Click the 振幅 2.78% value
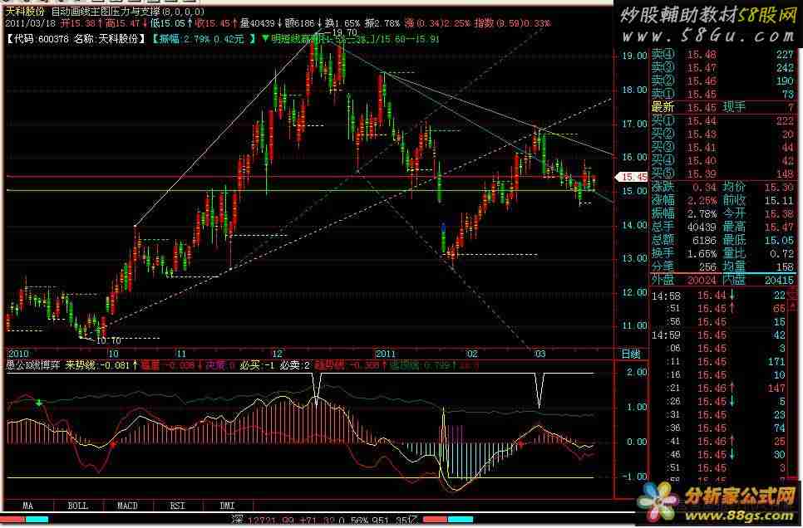 (x=703, y=214)
